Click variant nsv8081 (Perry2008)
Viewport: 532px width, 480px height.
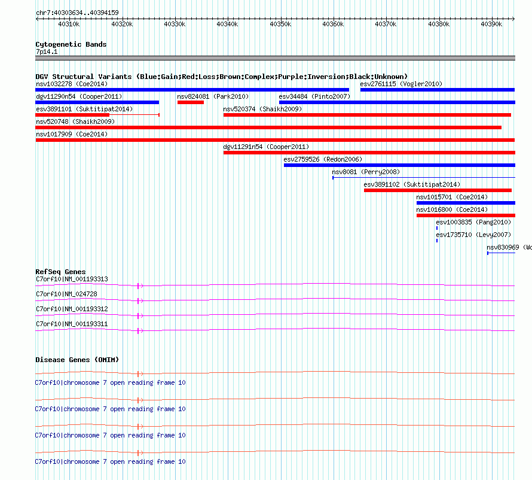[366, 172]
